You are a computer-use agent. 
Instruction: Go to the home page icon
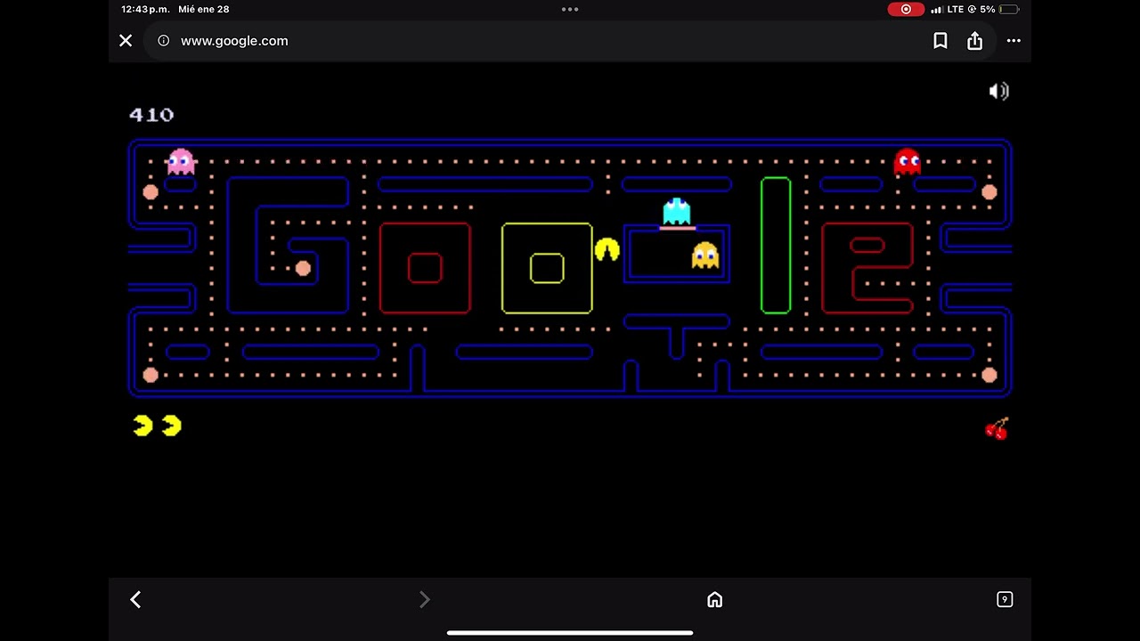(715, 600)
